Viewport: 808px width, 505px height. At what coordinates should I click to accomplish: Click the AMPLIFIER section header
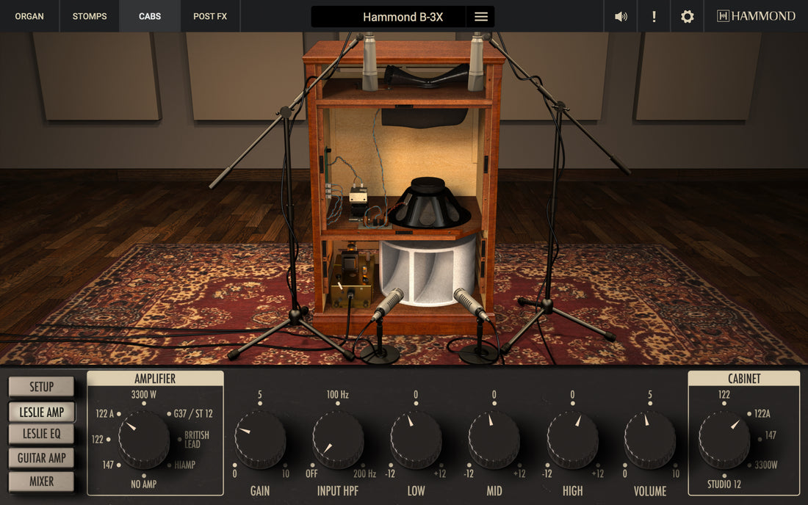[154, 378]
